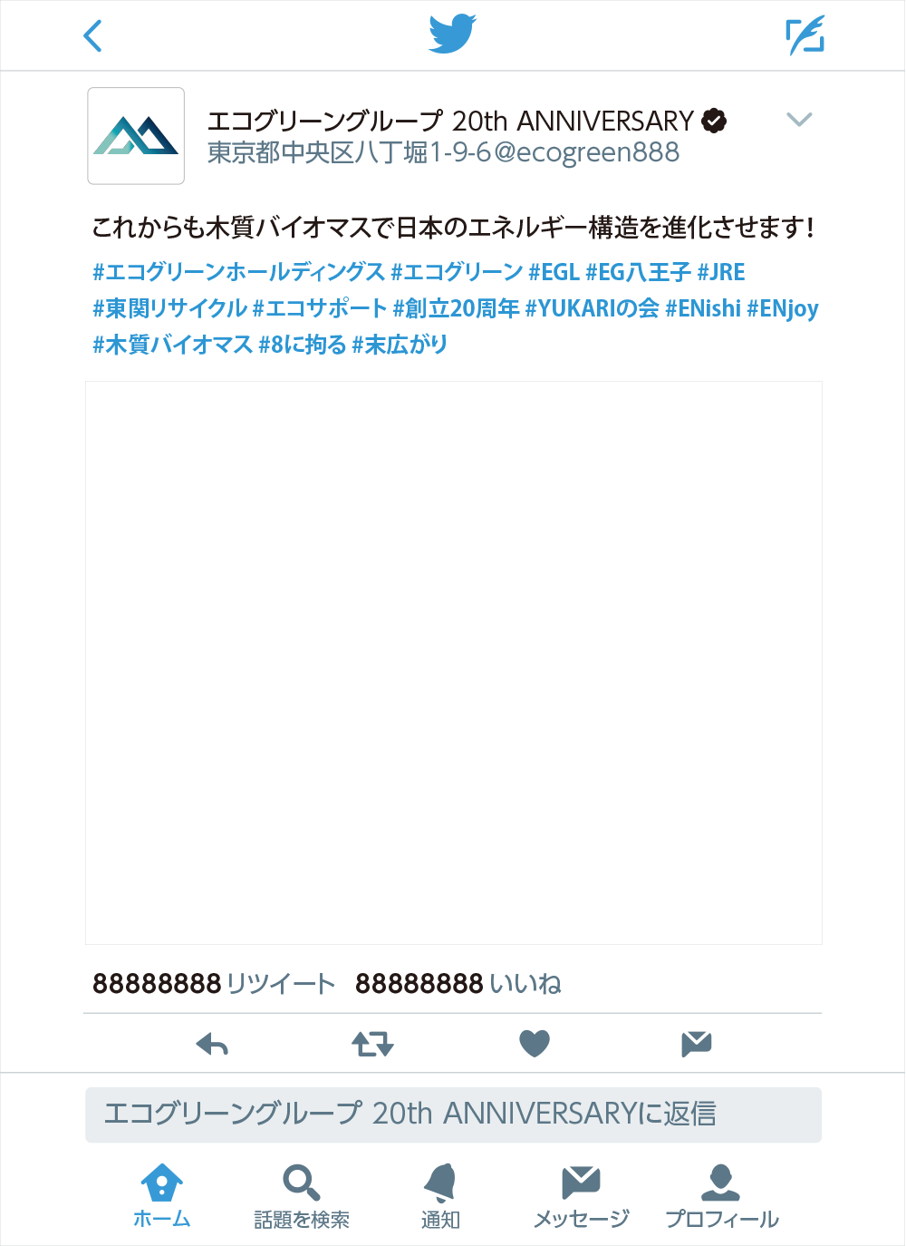906x1246 pixels.
Task: Click the Twitter bird logo
Action: click(x=452, y=34)
